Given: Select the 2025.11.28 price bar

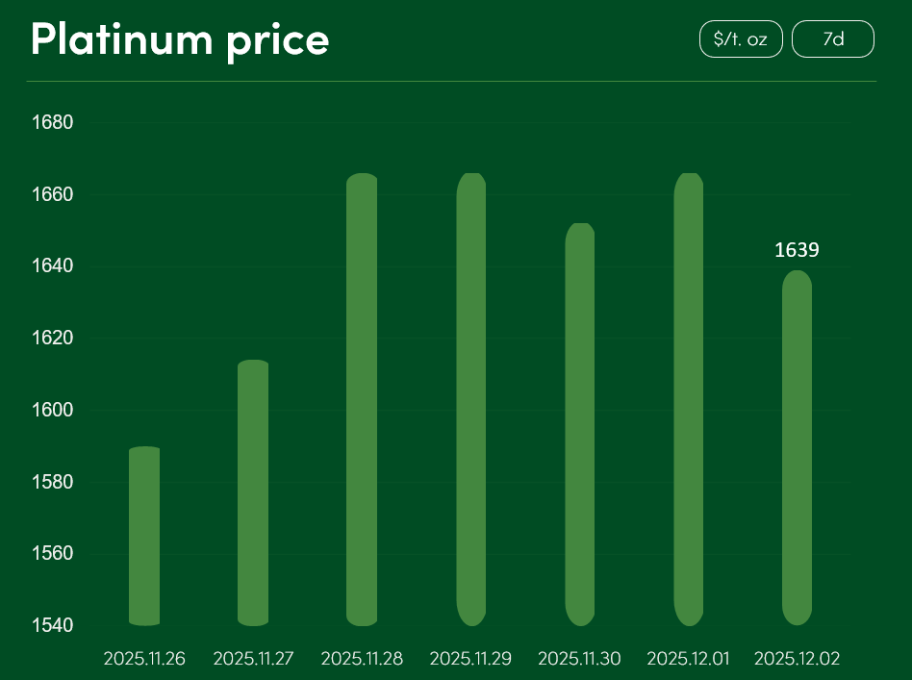Looking at the screenshot, I should [362, 399].
